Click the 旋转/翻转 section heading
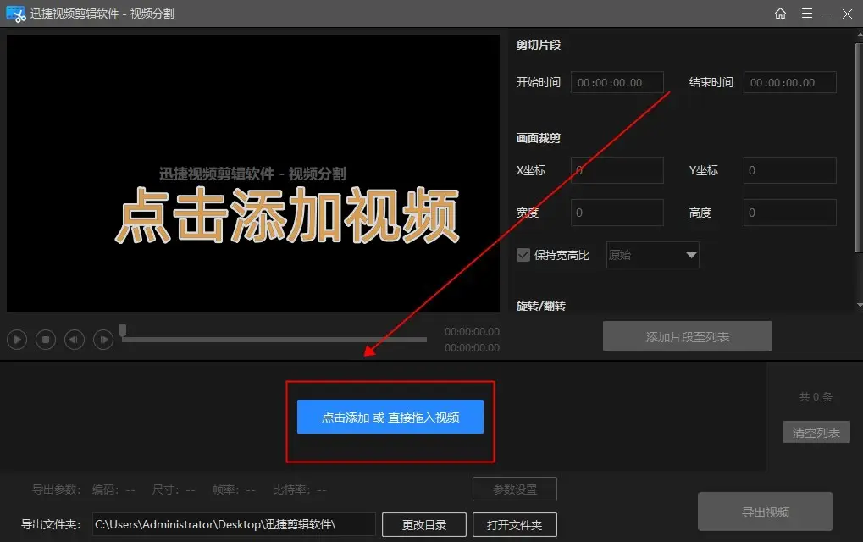This screenshot has height=542, width=863. [x=541, y=306]
